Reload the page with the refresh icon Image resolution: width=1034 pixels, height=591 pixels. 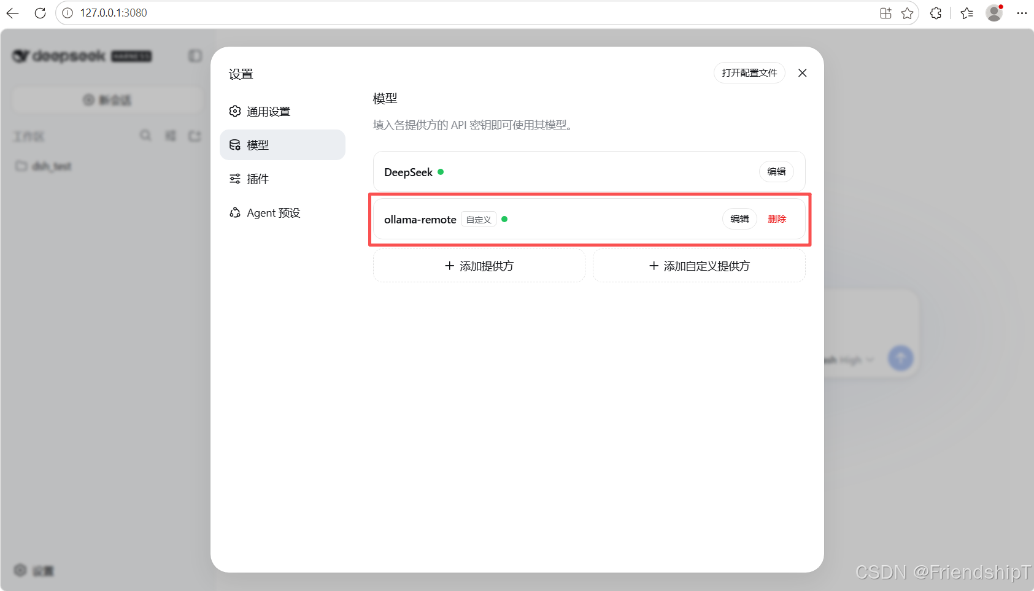click(x=40, y=13)
